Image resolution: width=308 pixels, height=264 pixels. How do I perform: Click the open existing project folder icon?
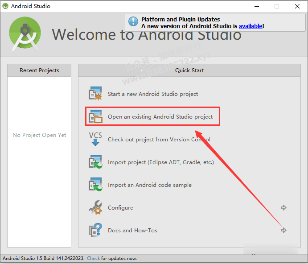[x=95, y=116]
